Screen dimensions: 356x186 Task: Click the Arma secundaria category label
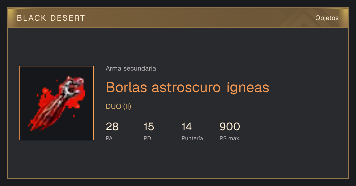point(131,68)
